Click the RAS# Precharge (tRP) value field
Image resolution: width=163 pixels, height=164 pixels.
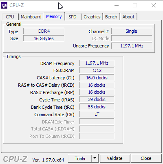97,92
